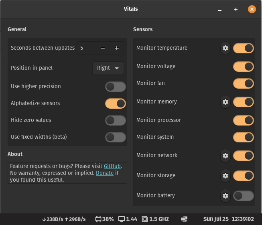Disable Monitor voltage switch

pos(244,67)
